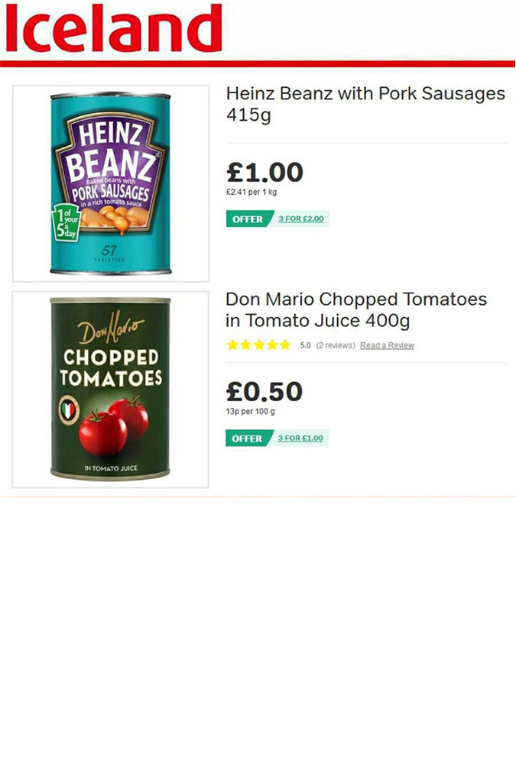Click the Iceland logo
Viewport: 516px width, 764px height.
(114, 28)
